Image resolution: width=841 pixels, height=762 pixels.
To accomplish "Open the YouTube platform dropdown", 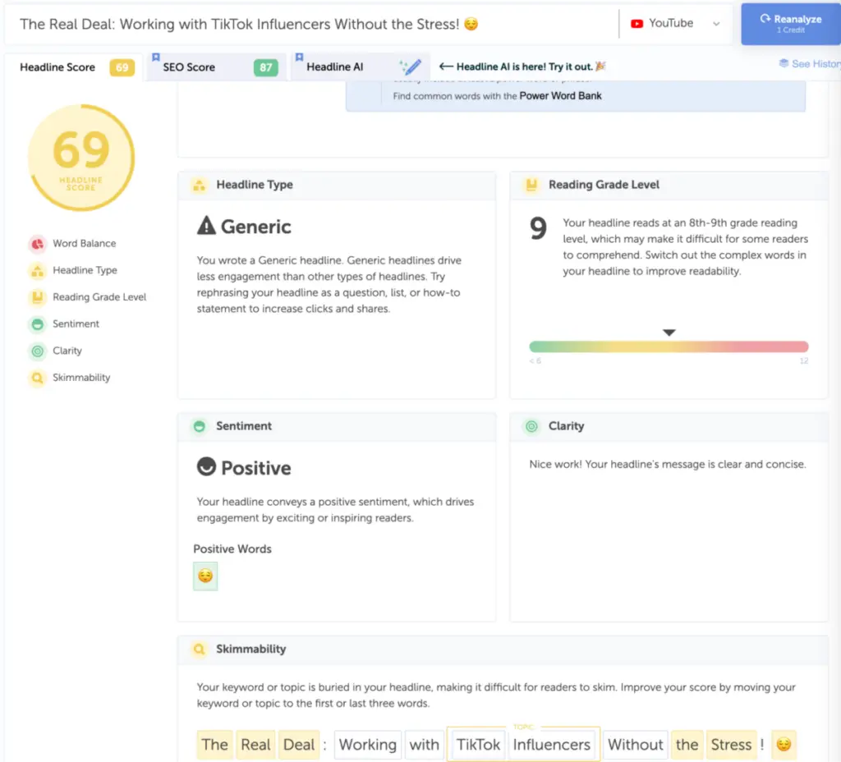I will (x=675, y=24).
